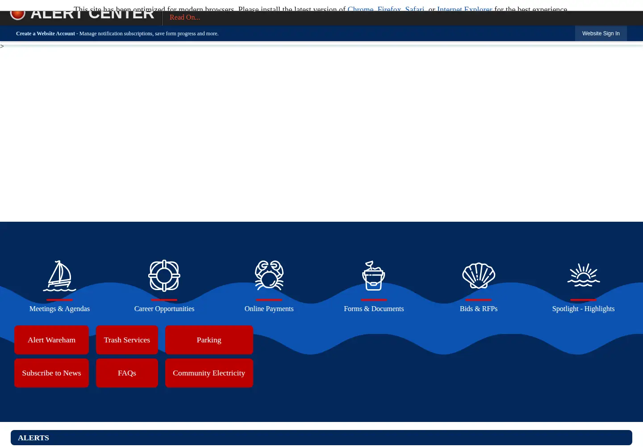This screenshot has width=643, height=447.
Task: Click the Internet Explorer browser link
Action: 465,9
